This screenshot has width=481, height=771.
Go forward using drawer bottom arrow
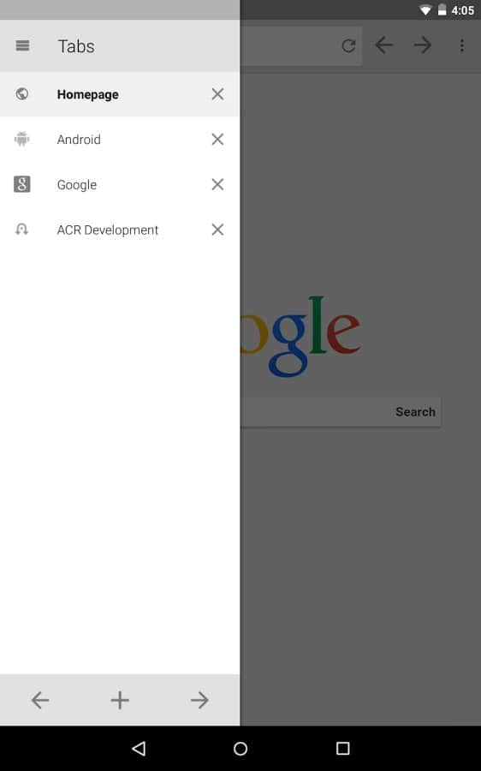tap(200, 700)
